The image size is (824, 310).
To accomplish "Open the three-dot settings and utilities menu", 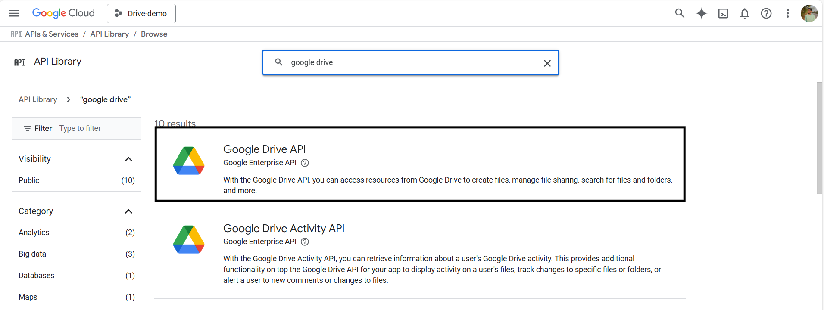I will (787, 13).
